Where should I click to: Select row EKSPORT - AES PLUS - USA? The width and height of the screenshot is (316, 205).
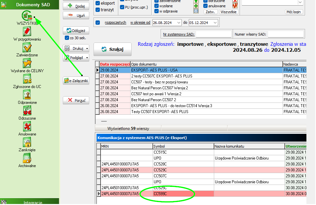click(x=201, y=70)
